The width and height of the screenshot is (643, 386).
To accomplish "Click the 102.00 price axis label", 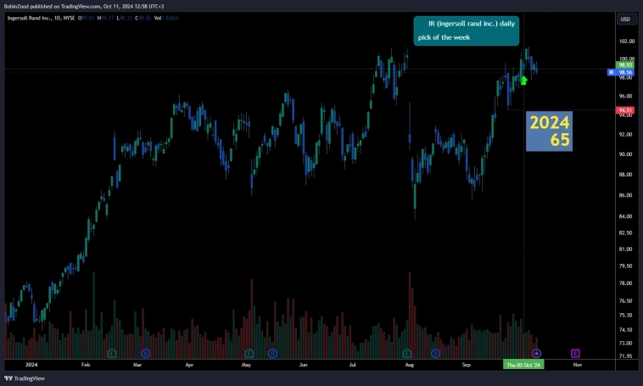I will [x=627, y=41].
